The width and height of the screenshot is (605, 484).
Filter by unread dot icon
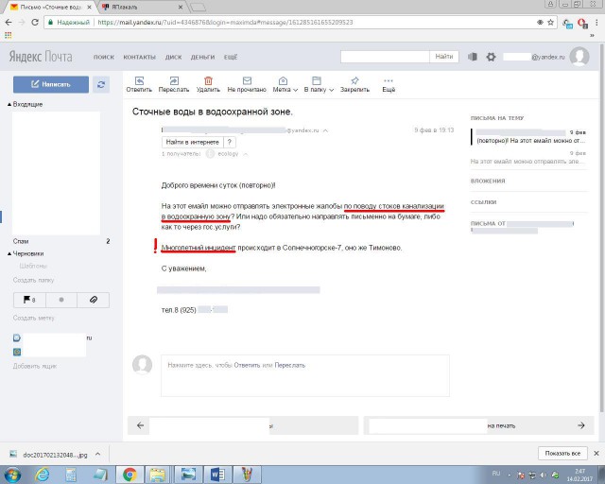click(61, 300)
